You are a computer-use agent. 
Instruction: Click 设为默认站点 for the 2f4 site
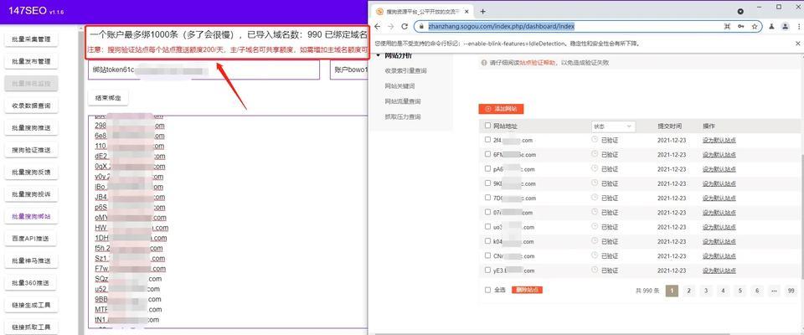pyautogui.click(x=719, y=140)
